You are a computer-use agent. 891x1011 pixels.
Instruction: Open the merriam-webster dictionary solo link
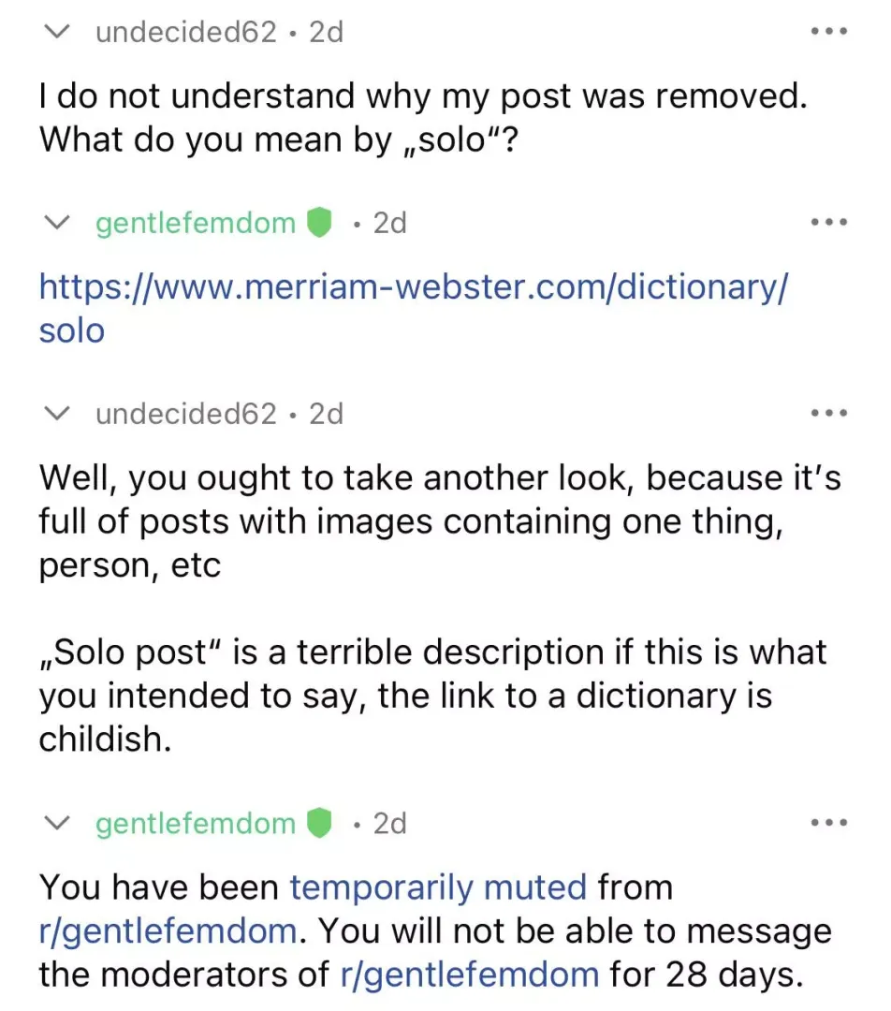[x=413, y=308]
